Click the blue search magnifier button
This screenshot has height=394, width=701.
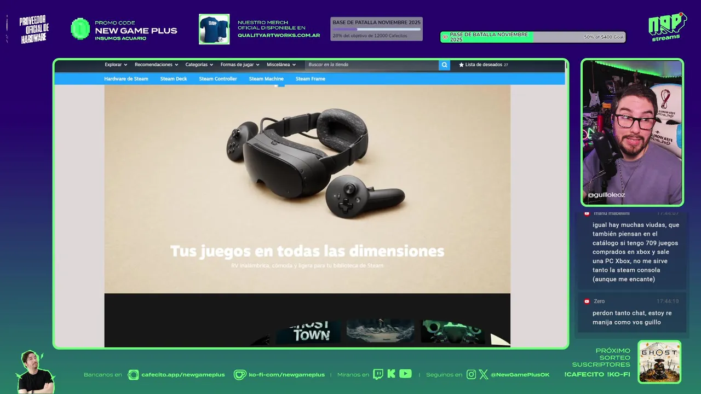(444, 65)
